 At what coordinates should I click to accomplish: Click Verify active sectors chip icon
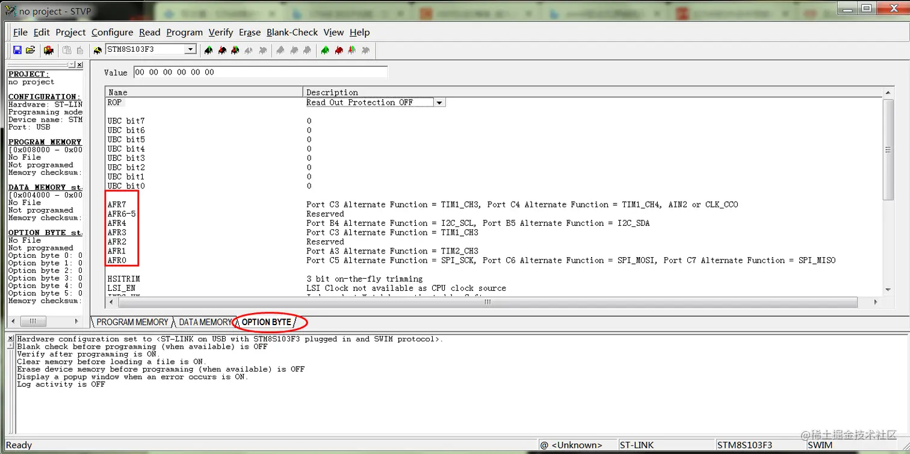[352, 50]
